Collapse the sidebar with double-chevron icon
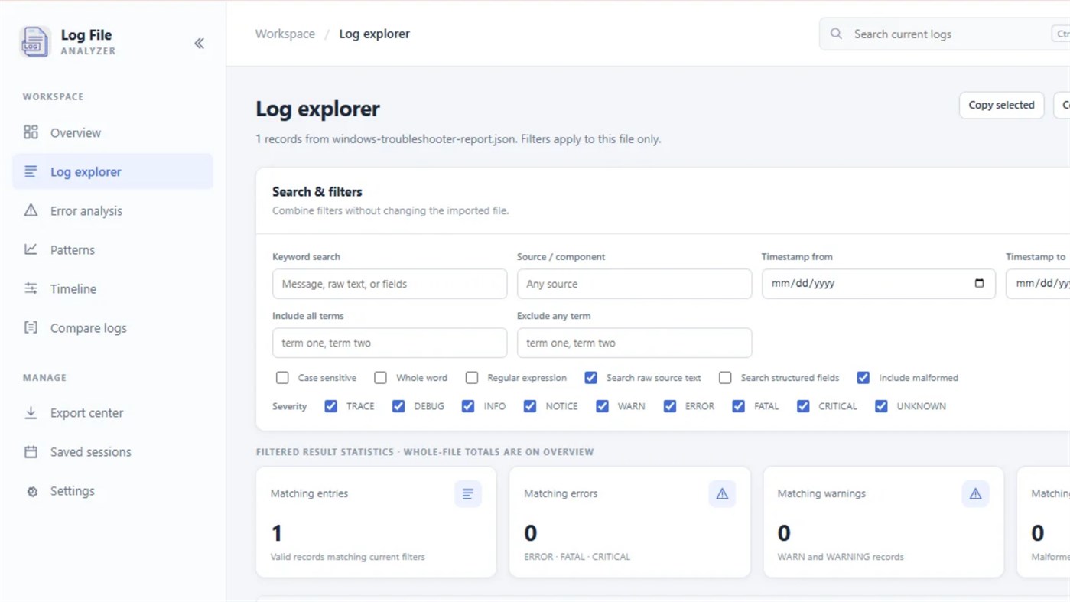The width and height of the screenshot is (1070, 602). pos(199,44)
